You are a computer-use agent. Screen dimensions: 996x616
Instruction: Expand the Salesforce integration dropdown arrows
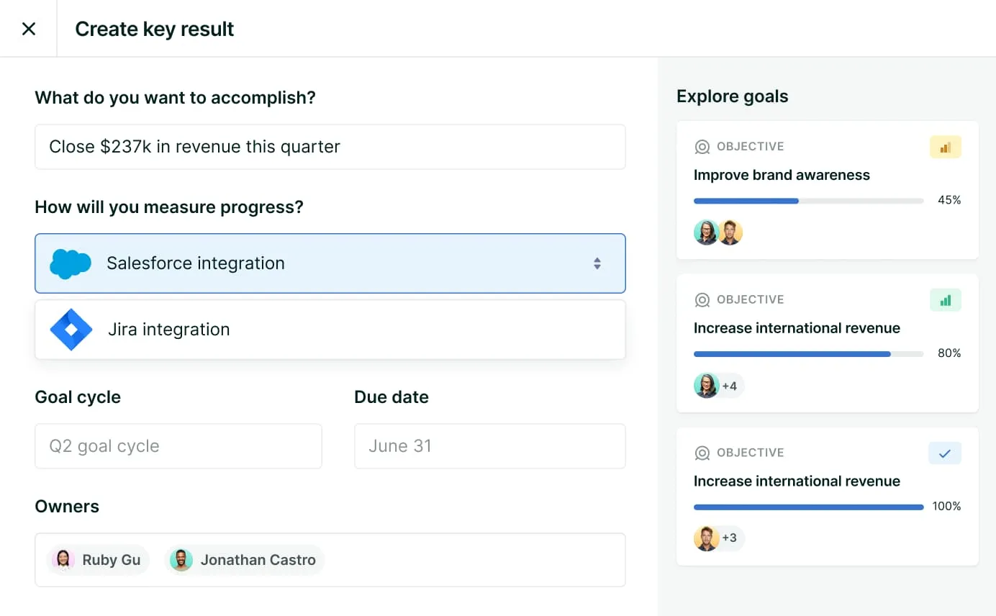click(x=597, y=263)
